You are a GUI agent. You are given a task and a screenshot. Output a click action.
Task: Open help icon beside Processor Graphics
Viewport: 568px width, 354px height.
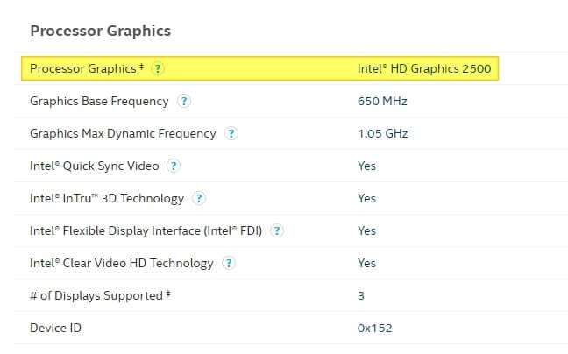coord(158,68)
